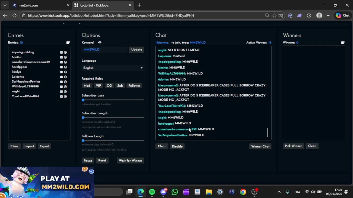
Task: Click the chat panel scrollbar
Action: 268,132
